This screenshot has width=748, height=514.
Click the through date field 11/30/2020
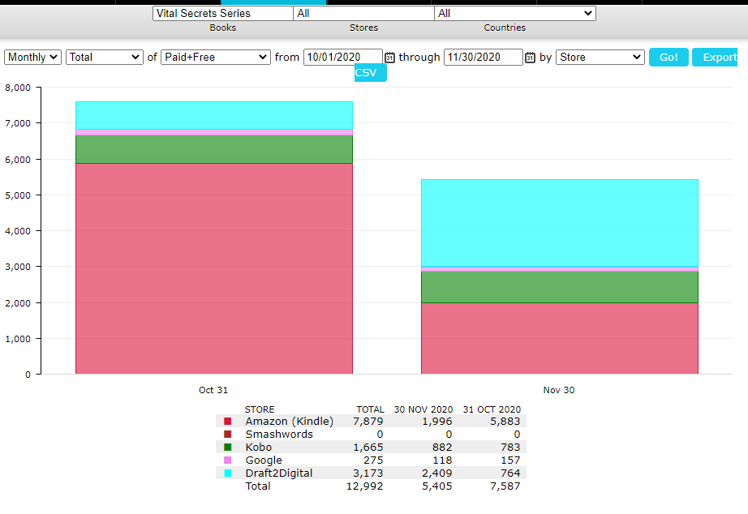click(x=483, y=58)
